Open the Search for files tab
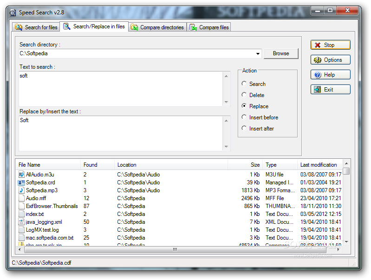 [36, 27]
